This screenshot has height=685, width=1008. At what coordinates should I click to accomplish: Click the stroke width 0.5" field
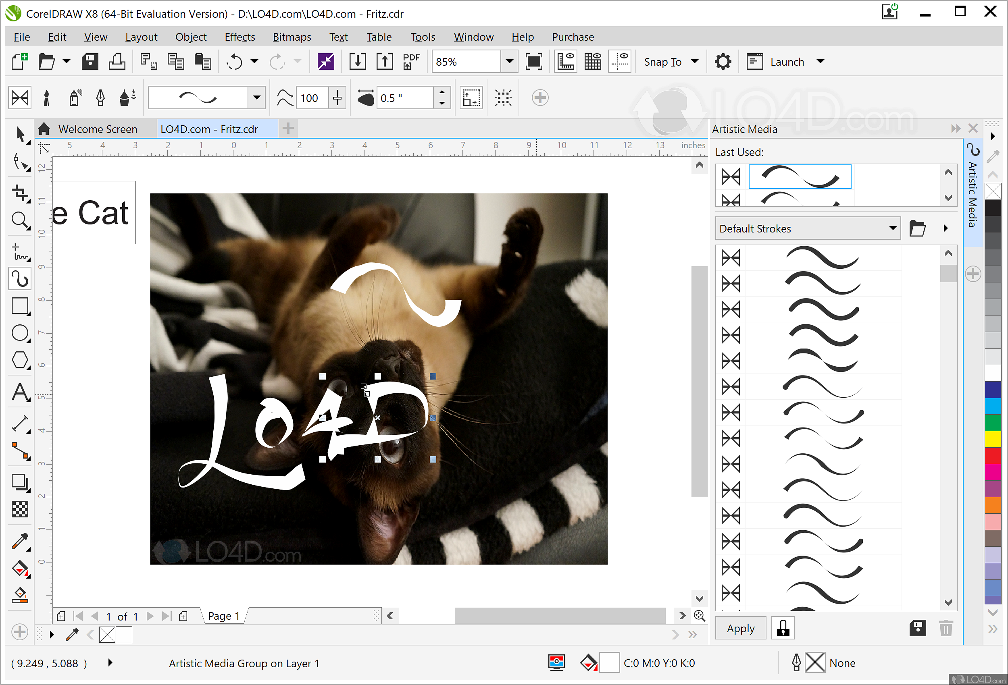pyautogui.click(x=404, y=98)
